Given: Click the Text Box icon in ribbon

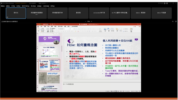Looking at the screenshot, I should (x=112, y=29).
